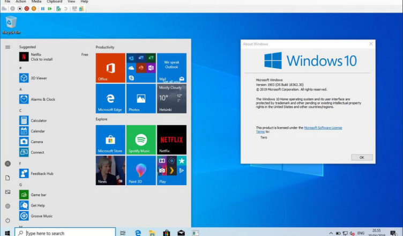Screen dimensions: 403x236
Task: Click the Productivity group header
Action: point(105,47)
